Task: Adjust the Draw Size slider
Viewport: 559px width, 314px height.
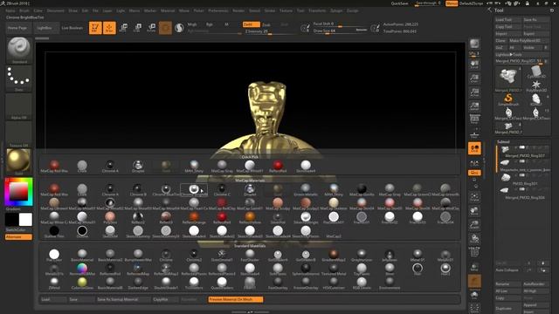Action: click(340, 31)
